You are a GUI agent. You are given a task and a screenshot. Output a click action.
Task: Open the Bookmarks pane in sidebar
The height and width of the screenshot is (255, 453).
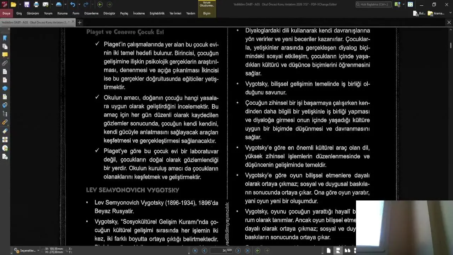5,38
